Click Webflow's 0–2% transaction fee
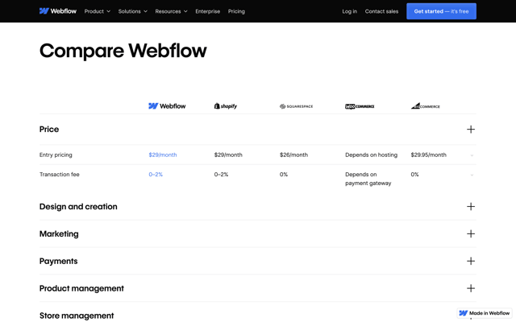Image resolution: width=516 pixels, height=322 pixels. pos(156,175)
